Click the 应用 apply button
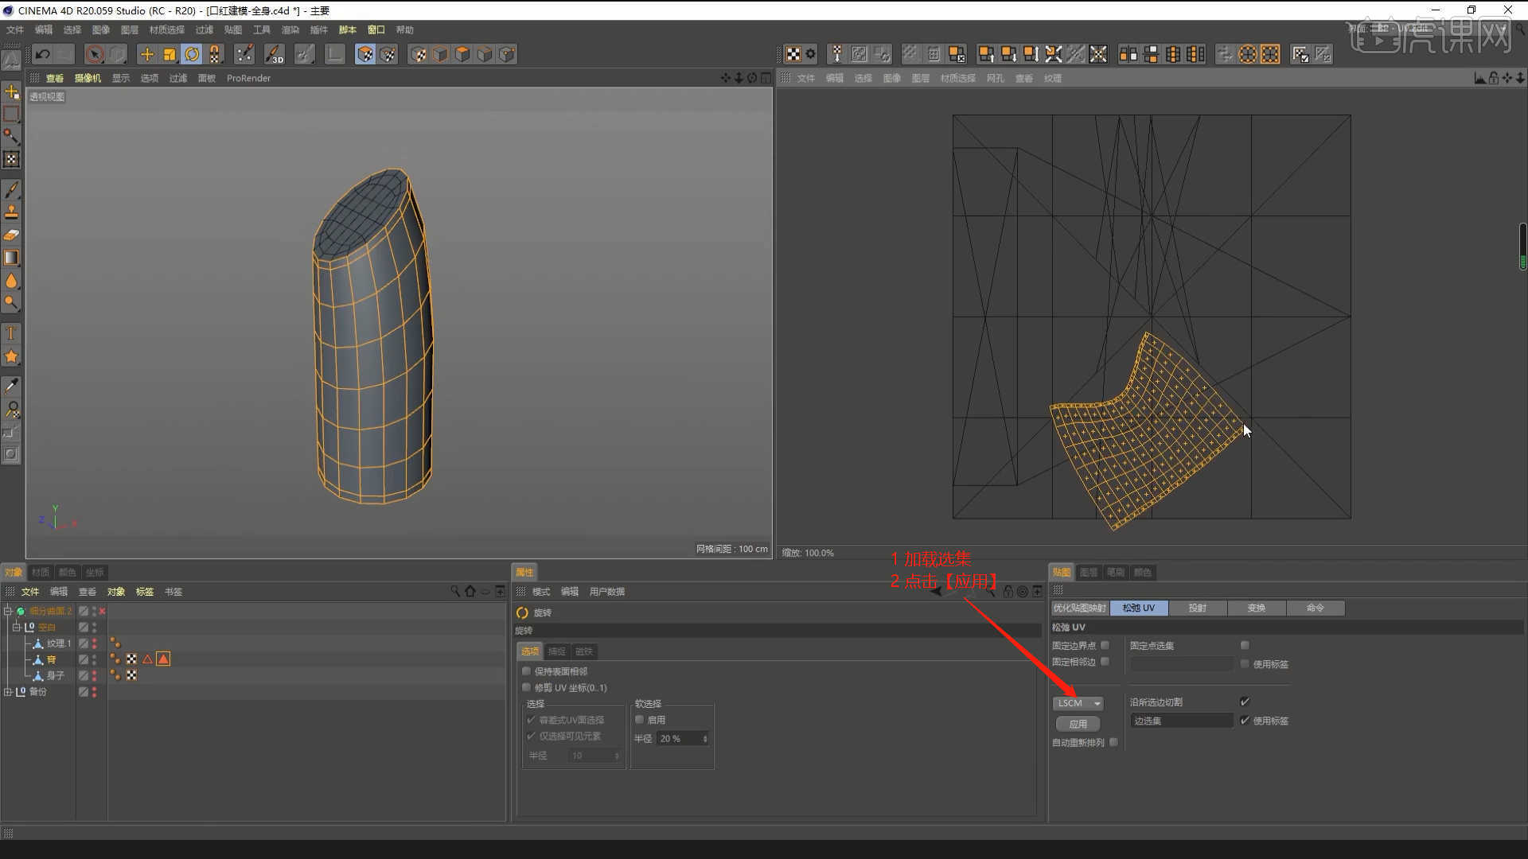 pyautogui.click(x=1078, y=724)
